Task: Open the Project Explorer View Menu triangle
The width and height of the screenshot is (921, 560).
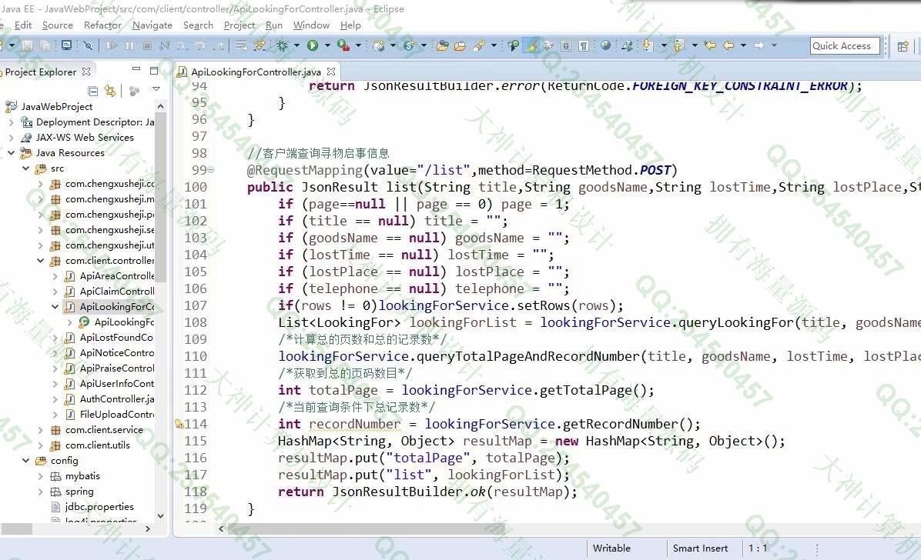Action: [x=156, y=89]
